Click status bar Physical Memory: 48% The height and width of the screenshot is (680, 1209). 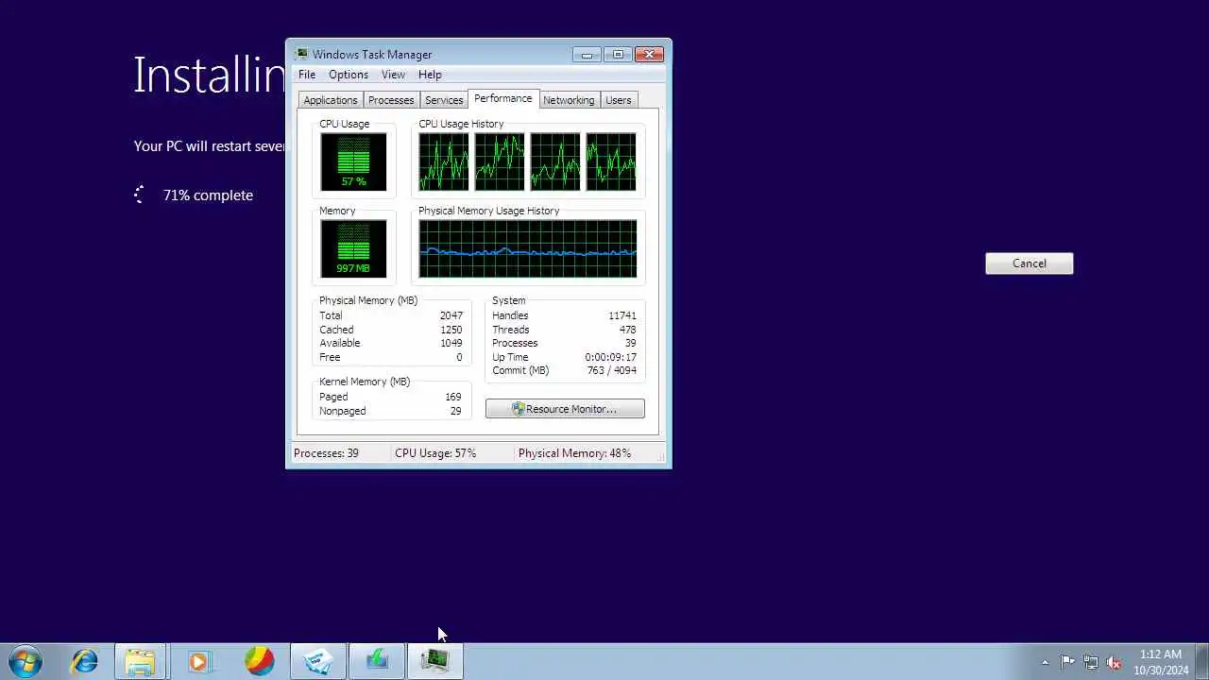(574, 453)
